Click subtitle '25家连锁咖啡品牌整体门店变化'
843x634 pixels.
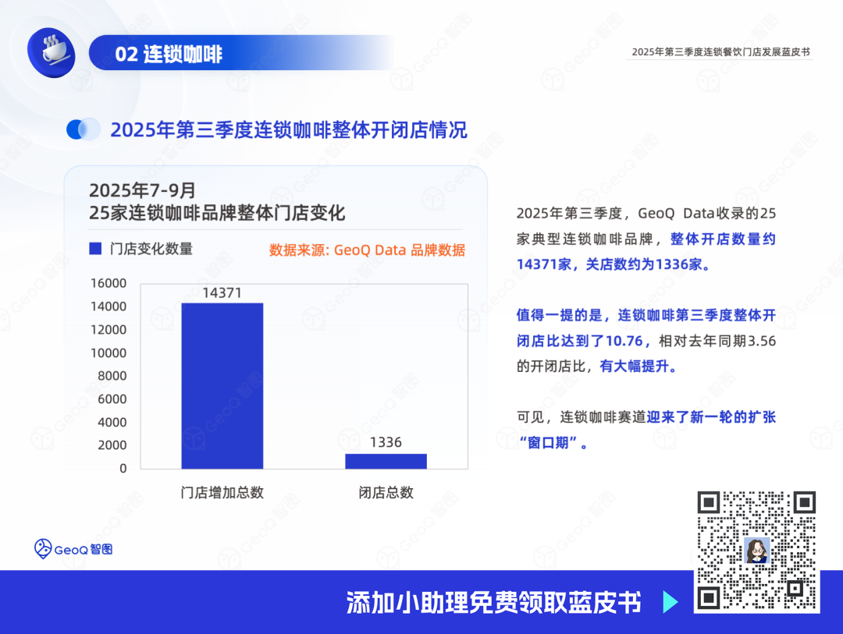coord(217,213)
